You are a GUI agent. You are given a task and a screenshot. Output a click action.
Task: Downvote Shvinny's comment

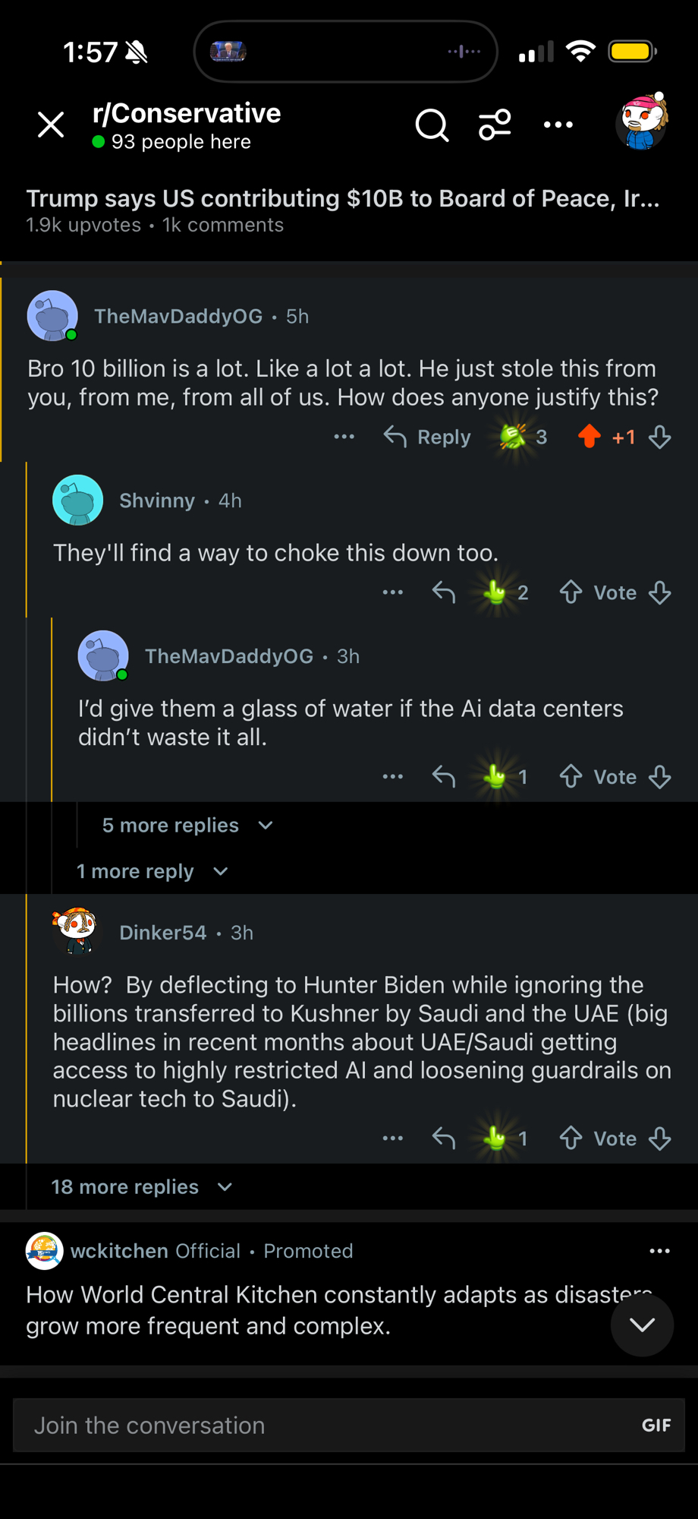pyautogui.click(x=660, y=592)
